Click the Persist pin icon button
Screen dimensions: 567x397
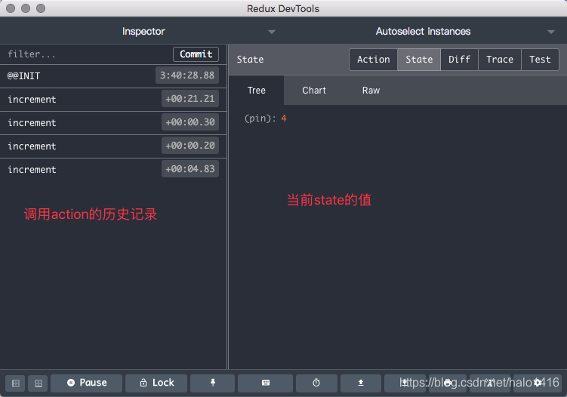[x=213, y=383]
